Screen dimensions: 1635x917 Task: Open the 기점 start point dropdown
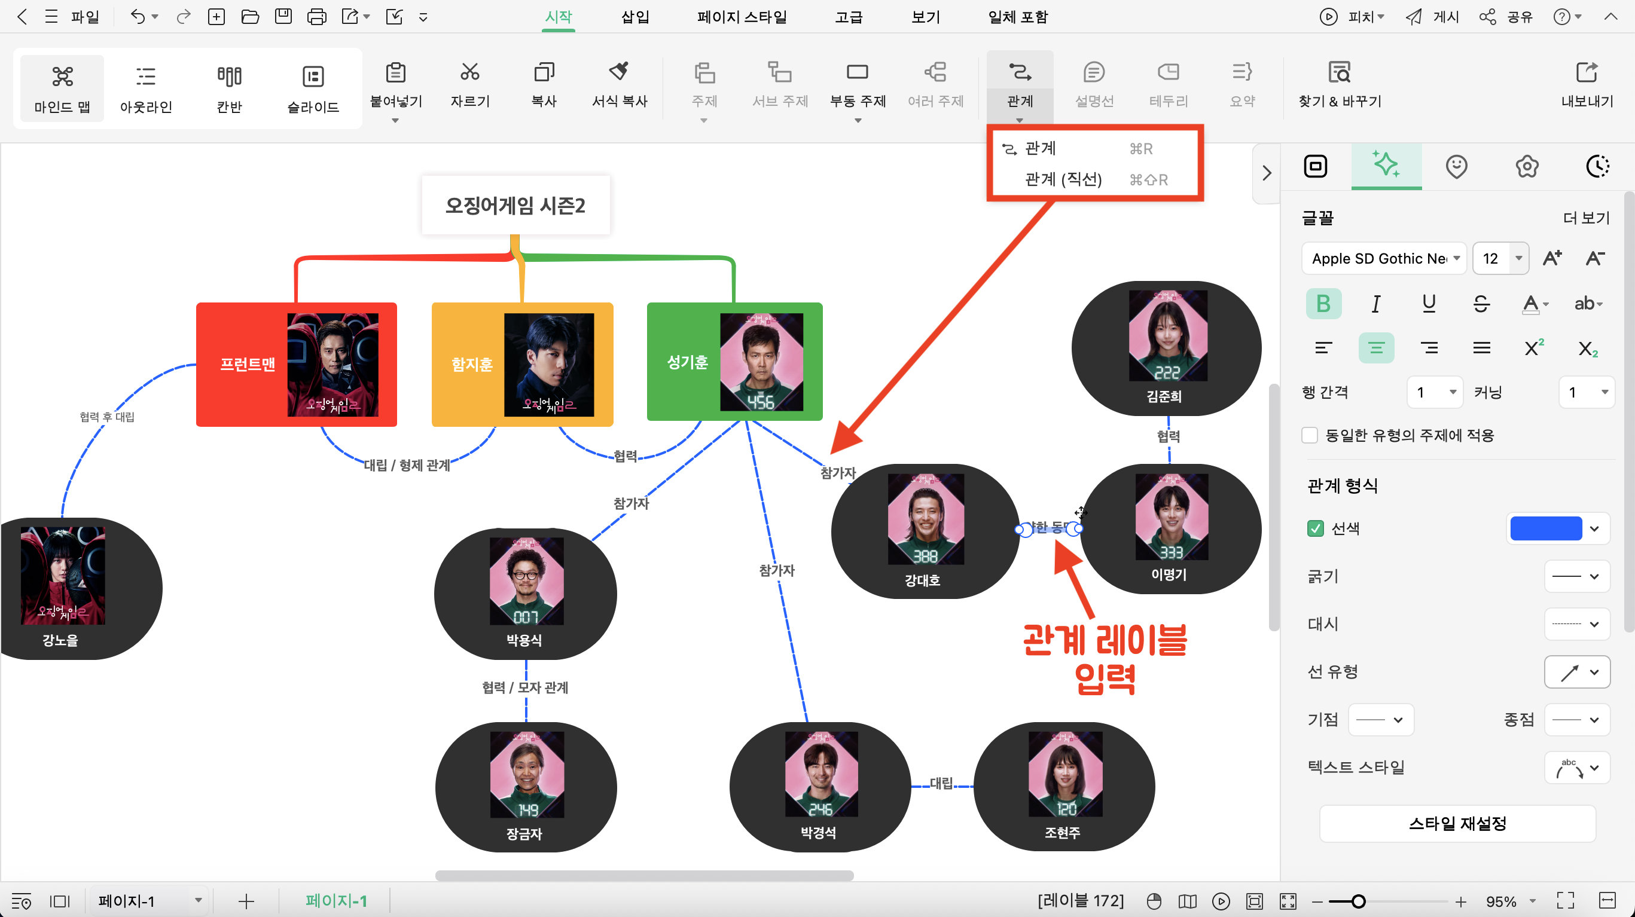coord(1380,720)
